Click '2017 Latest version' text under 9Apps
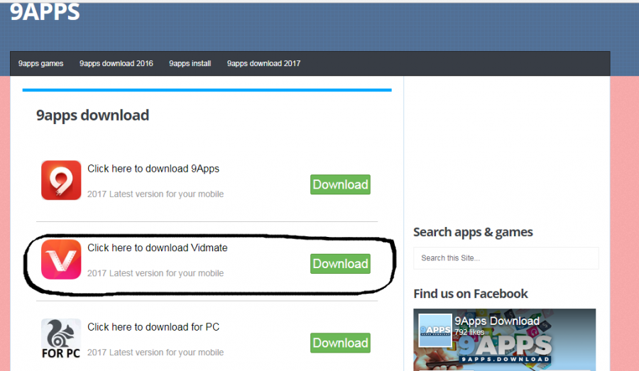The image size is (639, 371). (x=155, y=194)
